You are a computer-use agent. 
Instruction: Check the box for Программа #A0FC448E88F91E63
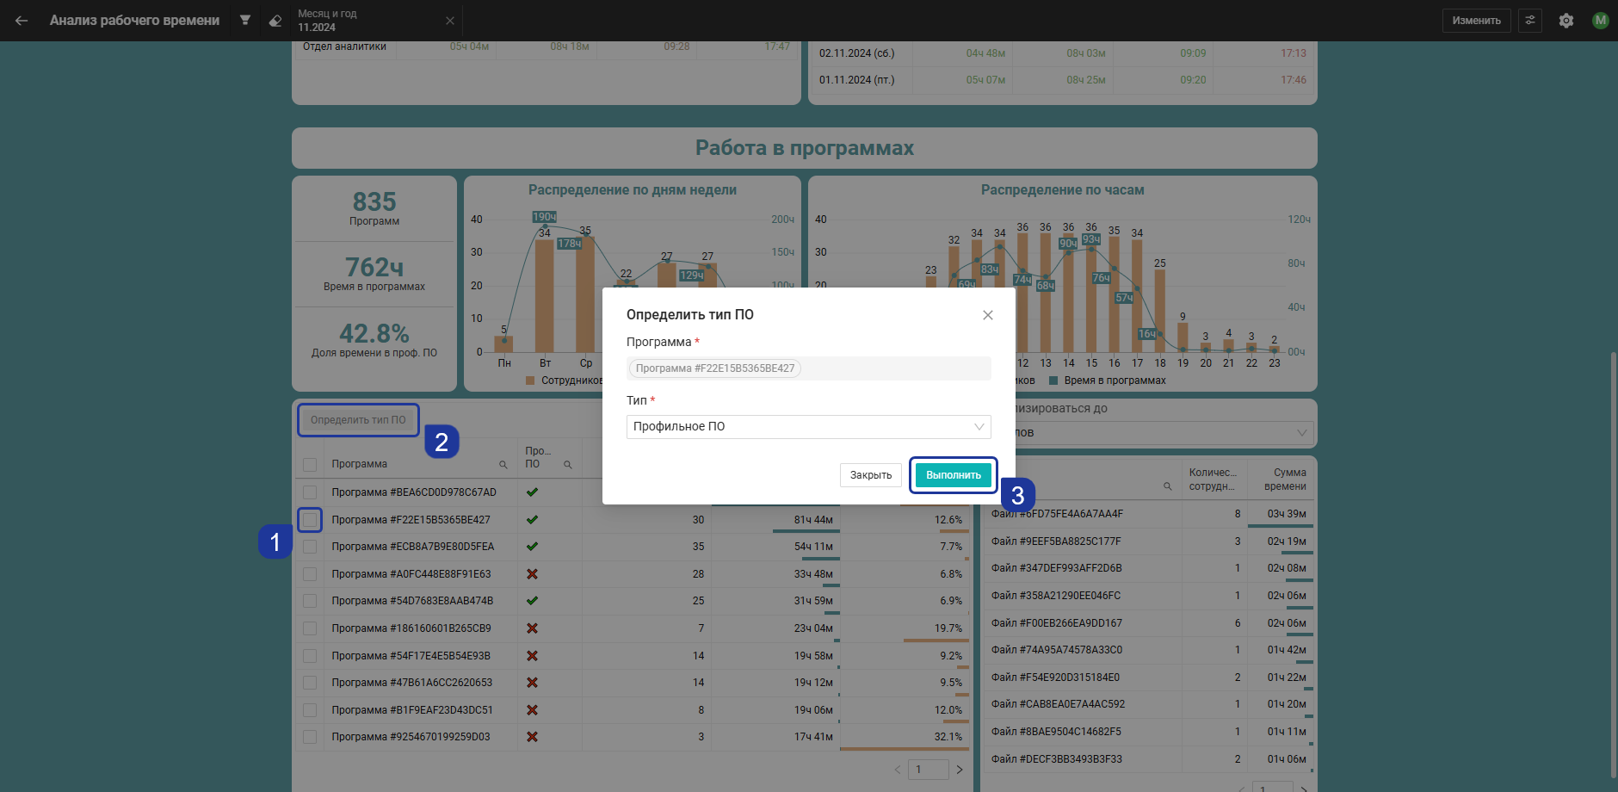click(x=310, y=574)
